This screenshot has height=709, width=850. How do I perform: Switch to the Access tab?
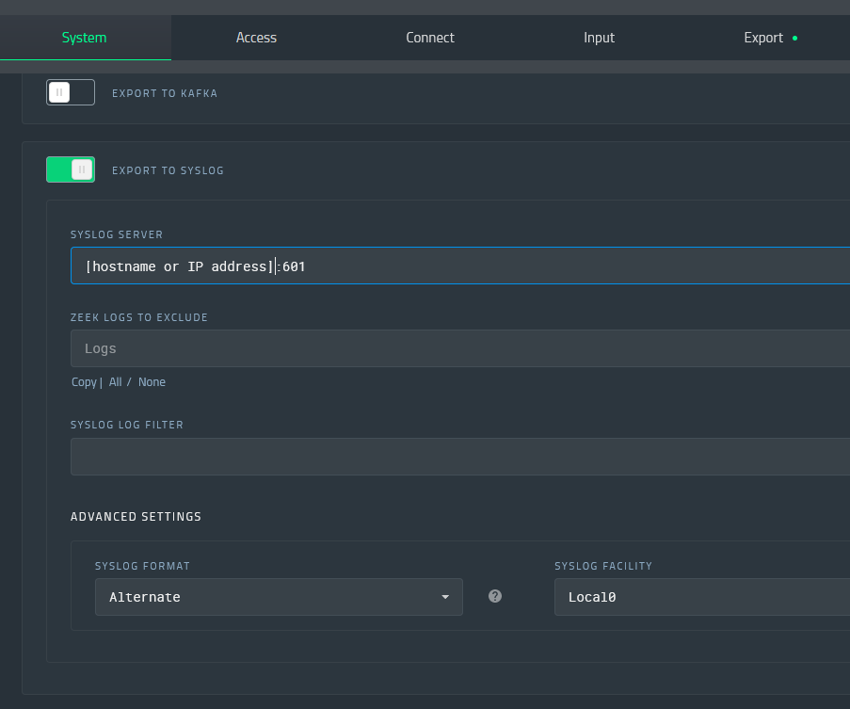[x=256, y=38]
